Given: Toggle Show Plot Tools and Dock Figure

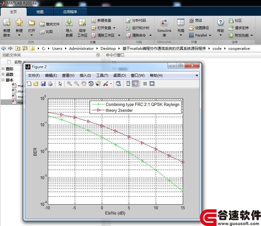Looking at the screenshot, I should 152,84.
